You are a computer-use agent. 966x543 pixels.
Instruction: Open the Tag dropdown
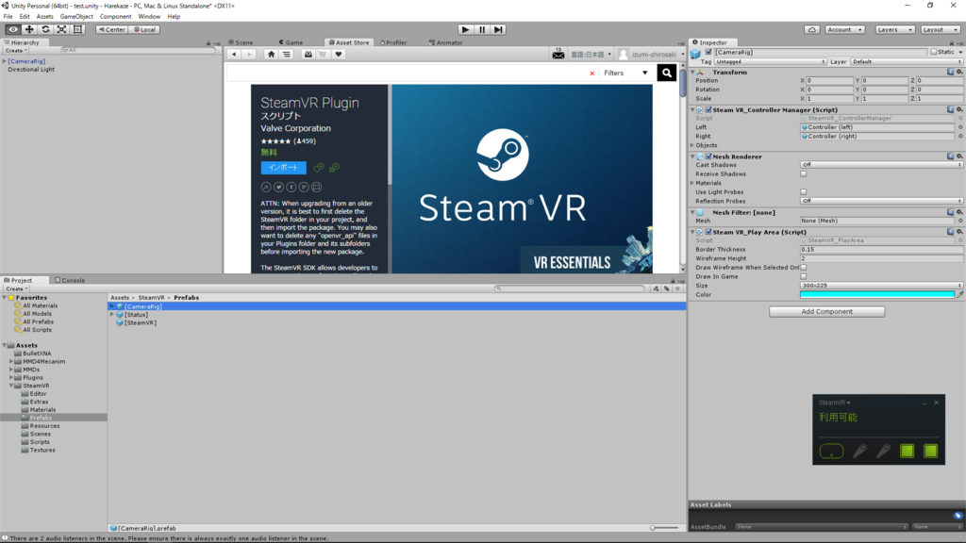770,61
